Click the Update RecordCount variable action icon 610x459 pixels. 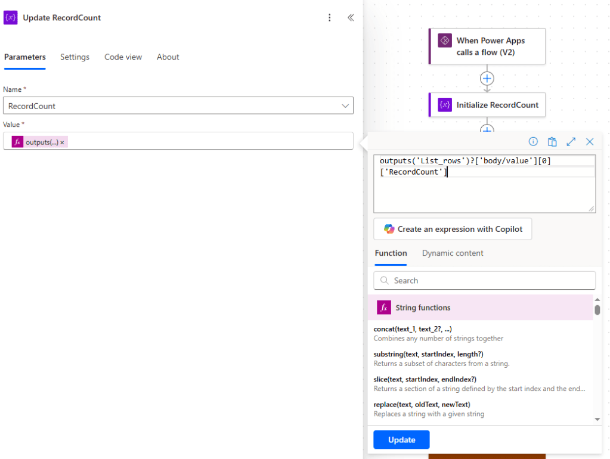(x=10, y=18)
